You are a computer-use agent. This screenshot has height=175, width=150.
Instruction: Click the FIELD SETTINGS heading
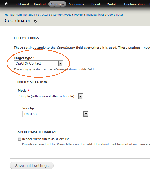coord(26,38)
